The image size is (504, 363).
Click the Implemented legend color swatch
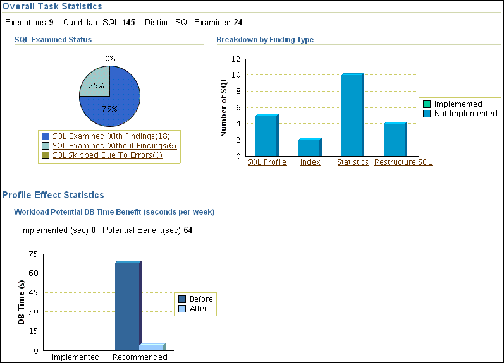pos(427,104)
